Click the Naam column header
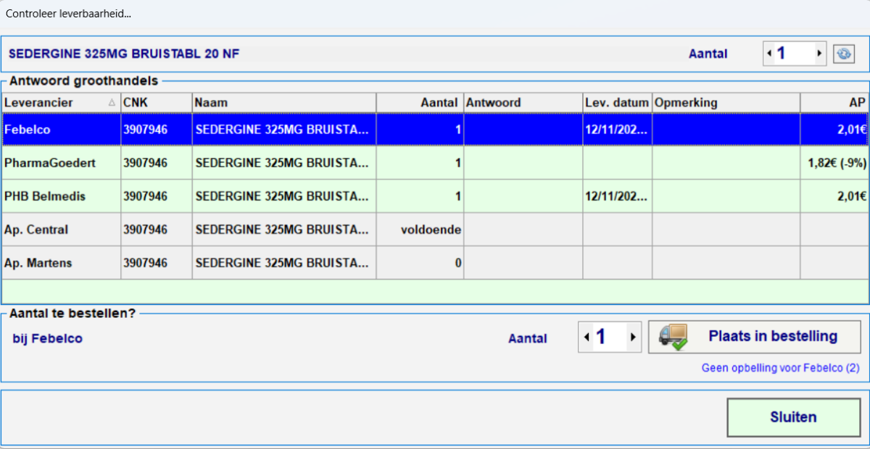The width and height of the screenshot is (870, 449). (x=283, y=103)
